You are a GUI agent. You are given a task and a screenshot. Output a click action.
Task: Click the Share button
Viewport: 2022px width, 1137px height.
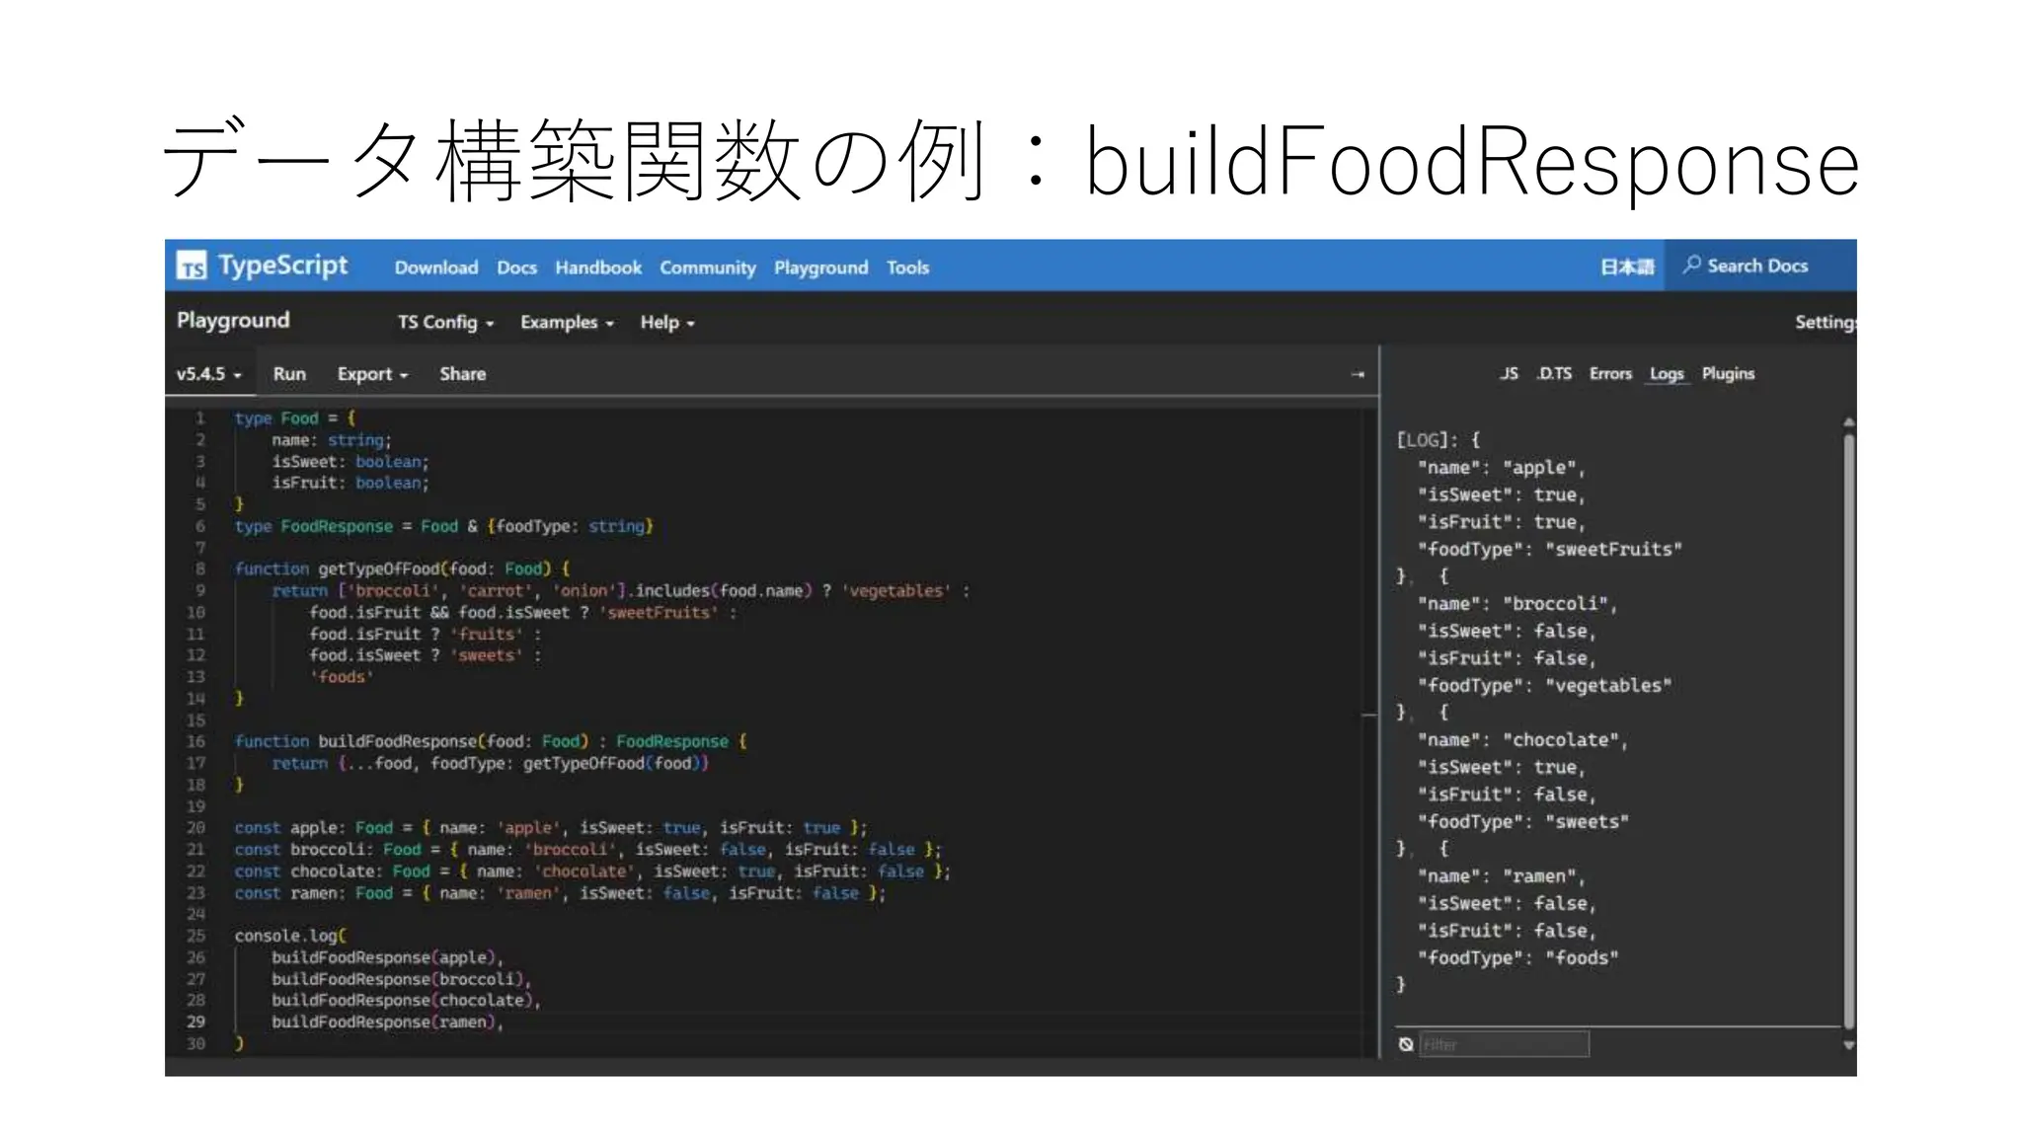[x=462, y=374]
